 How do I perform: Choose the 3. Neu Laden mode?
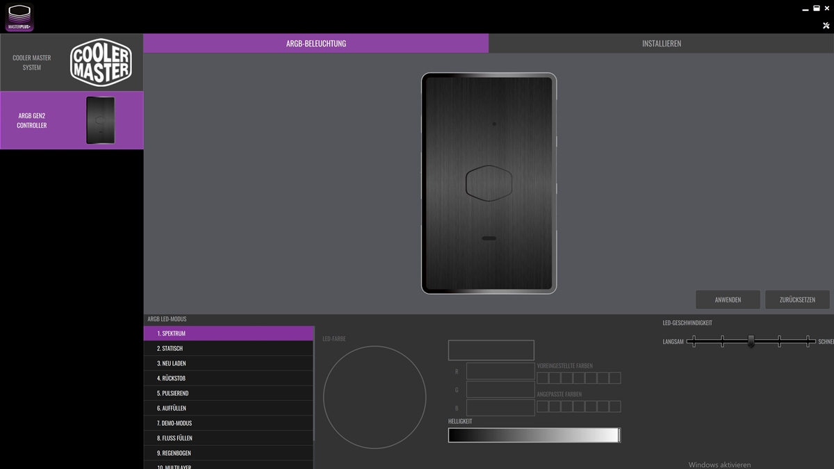229,363
